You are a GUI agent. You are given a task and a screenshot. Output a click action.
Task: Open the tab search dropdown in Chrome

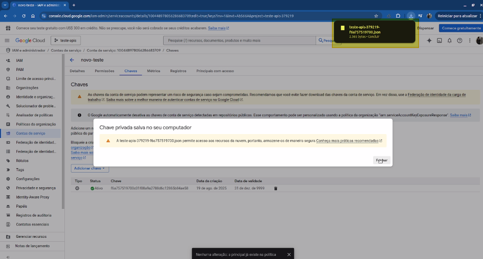pyautogui.click(x=5, y=5)
